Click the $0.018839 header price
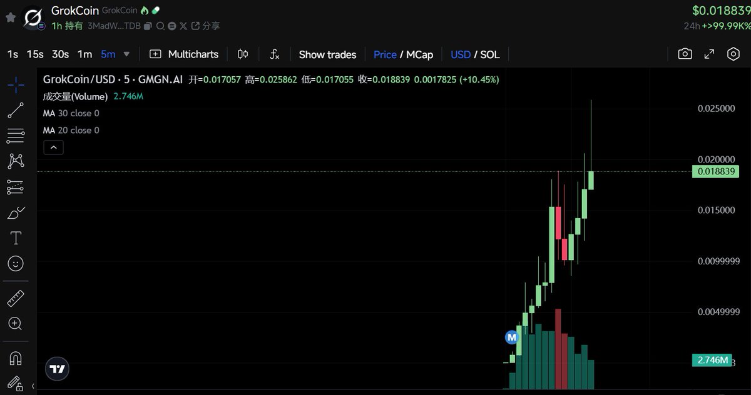Screen dimensions: 751x395 tap(721, 11)
